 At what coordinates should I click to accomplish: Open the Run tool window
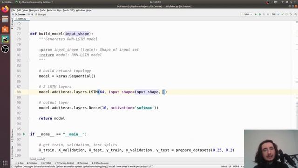point(20,163)
